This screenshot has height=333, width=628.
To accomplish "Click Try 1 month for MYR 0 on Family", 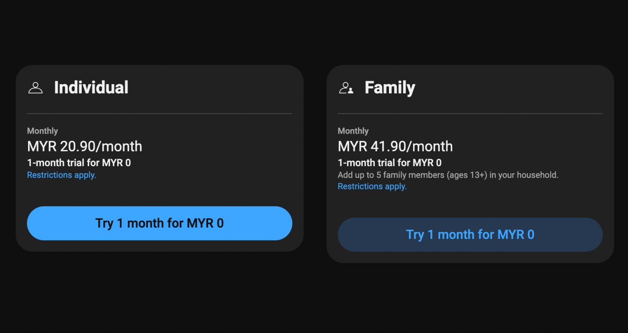I will point(470,235).
